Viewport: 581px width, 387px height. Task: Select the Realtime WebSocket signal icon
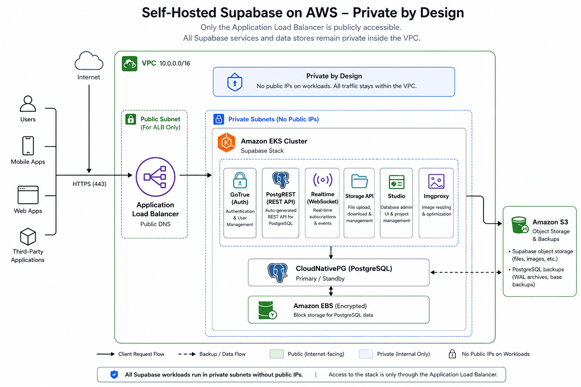click(x=323, y=180)
